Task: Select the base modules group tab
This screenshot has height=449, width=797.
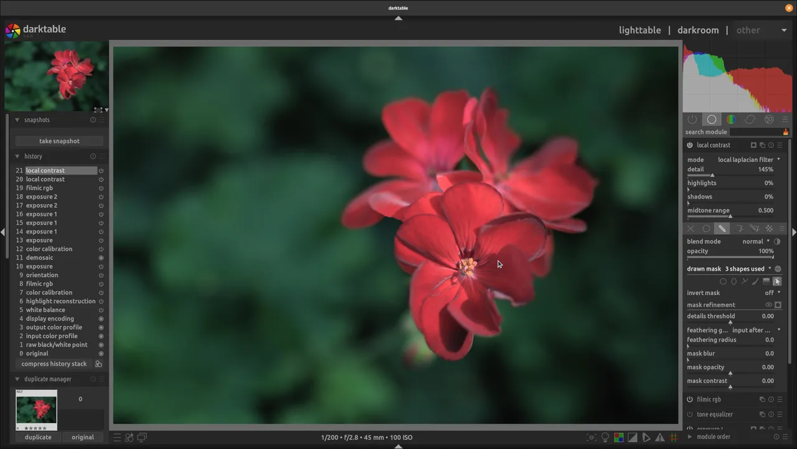Action: 712,120
